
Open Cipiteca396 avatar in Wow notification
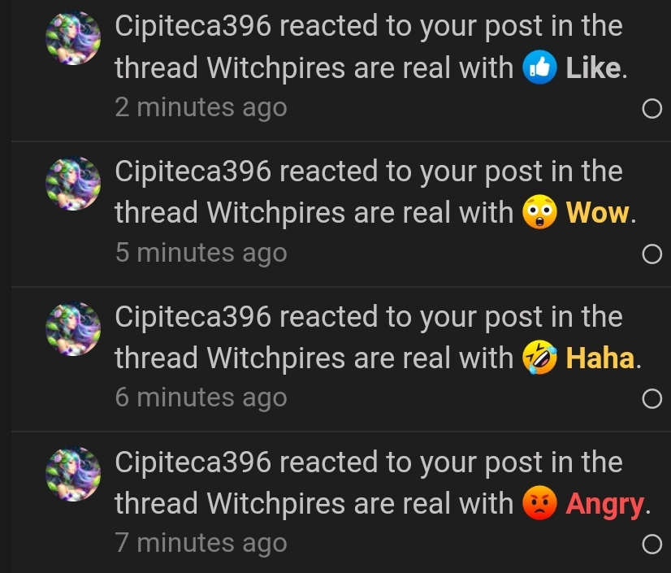click(73, 184)
